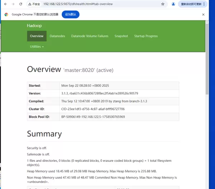Expand the Utilities dropdown menu
215x189 pixels.
37,47
